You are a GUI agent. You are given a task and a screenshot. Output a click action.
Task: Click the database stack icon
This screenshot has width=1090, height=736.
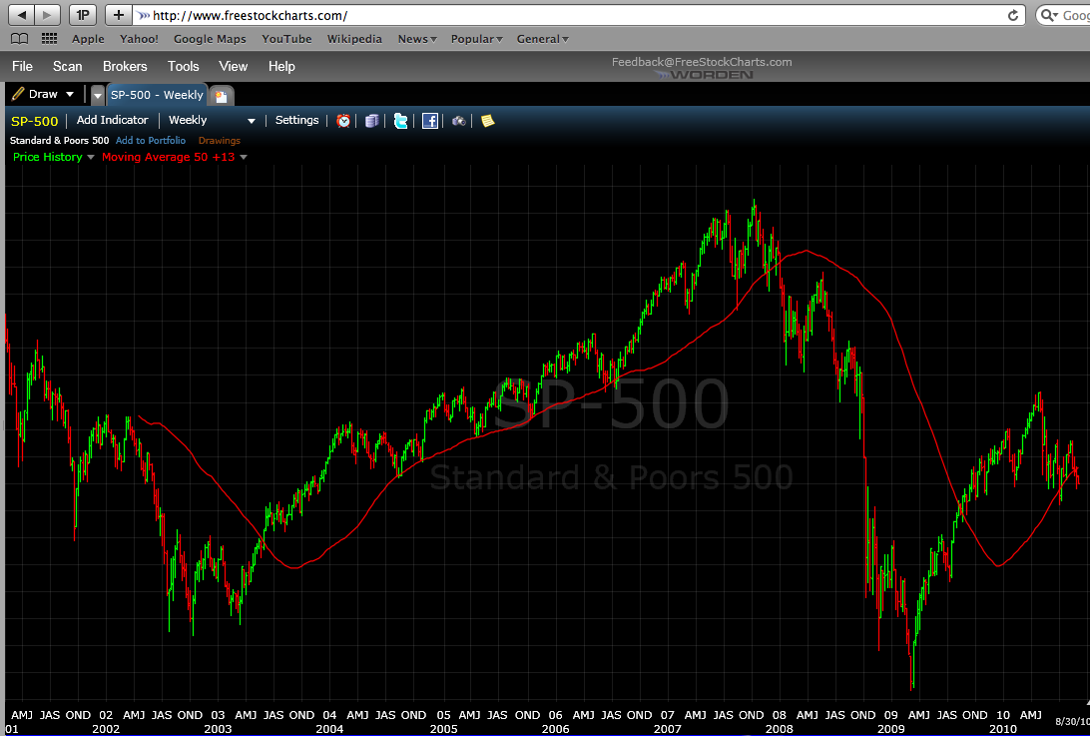point(372,121)
